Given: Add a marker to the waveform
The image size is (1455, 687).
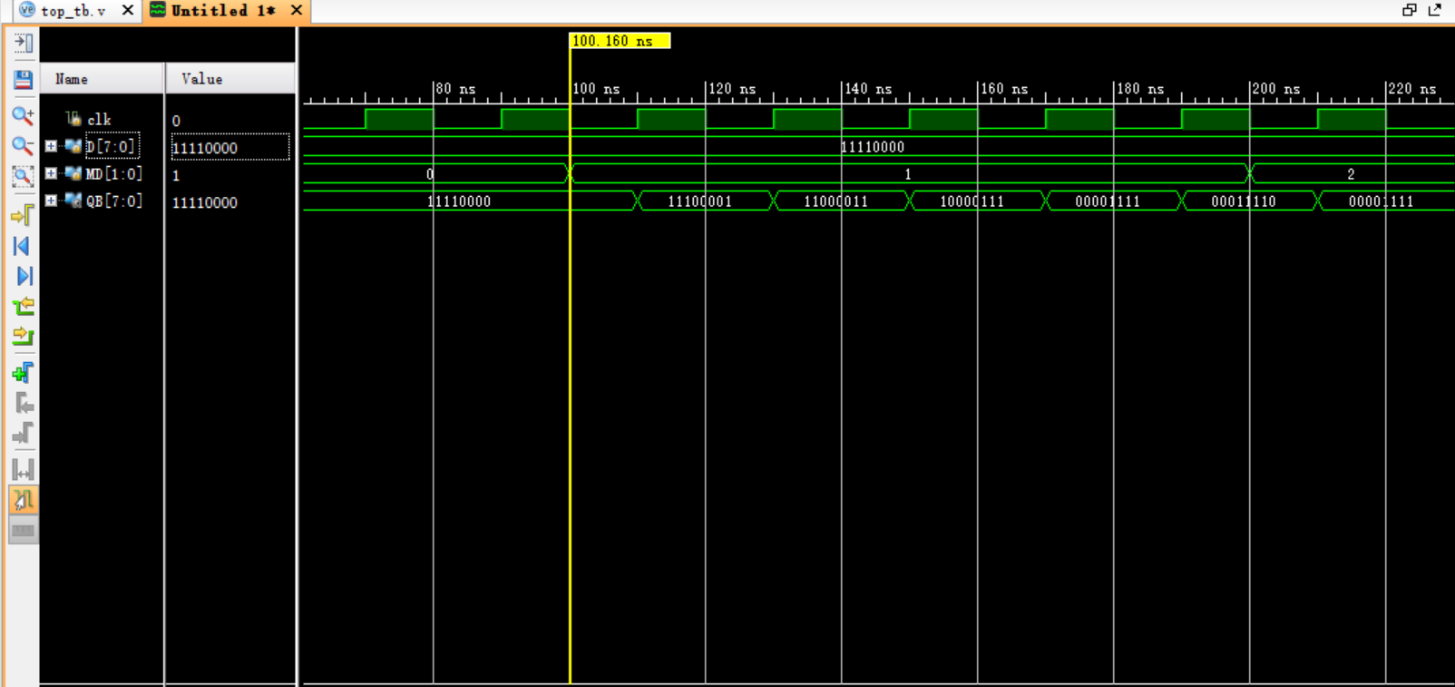Looking at the screenshot, I should [x=24, y=373].
